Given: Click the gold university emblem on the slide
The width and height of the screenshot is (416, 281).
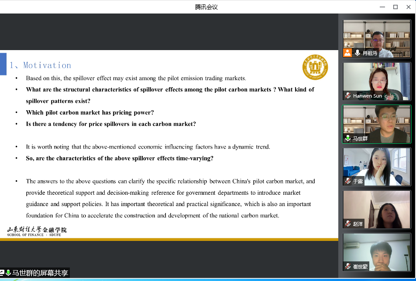Looking at the screenshot, I should coord(315,68).
